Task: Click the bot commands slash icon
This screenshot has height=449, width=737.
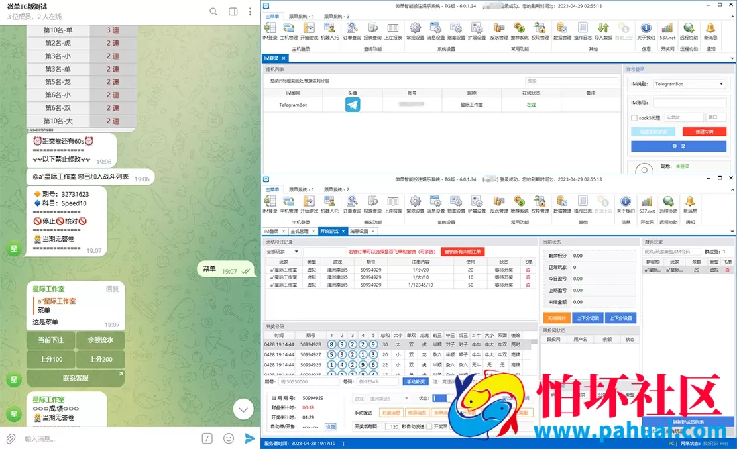Action: tap(207, 438)
